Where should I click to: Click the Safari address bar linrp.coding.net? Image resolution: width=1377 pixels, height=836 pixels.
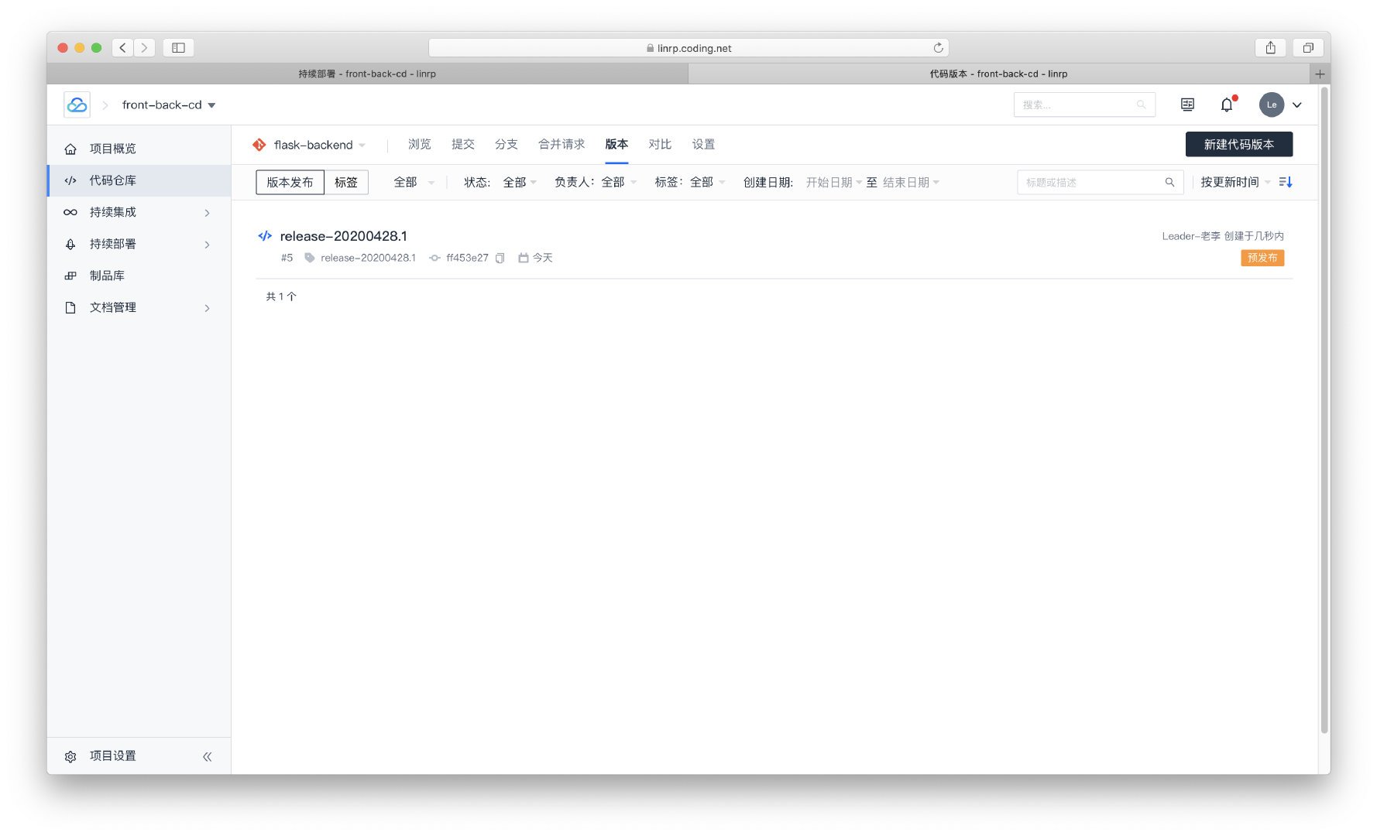pyautogui.click(x=688, y=48)
